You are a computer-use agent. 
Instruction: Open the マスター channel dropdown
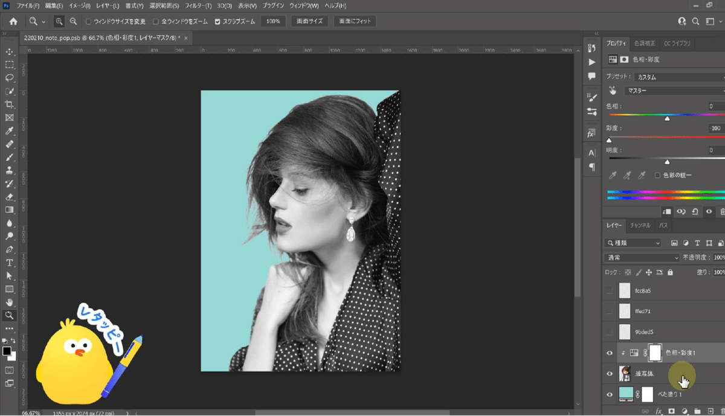[x=675, y=91]
